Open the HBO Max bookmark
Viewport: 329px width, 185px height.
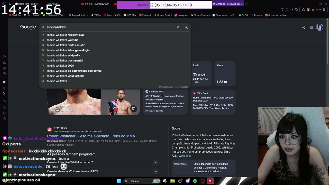click(130, 15)
